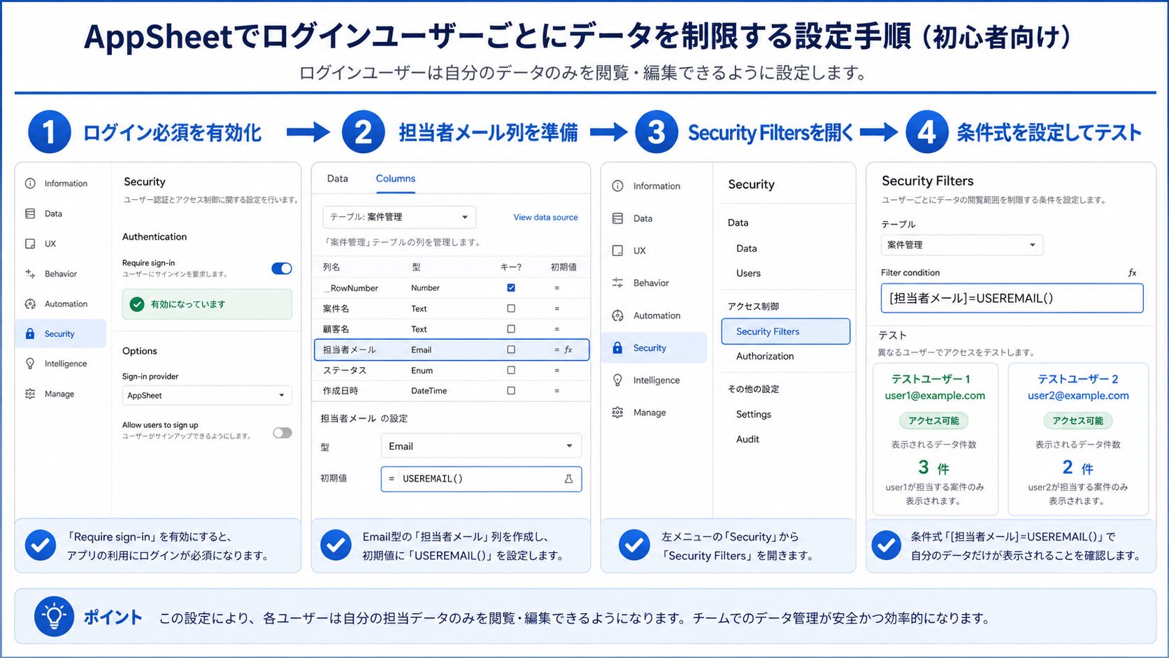
Task: Select the UX icon in step 1 sidebar
Action: coord(30,243)
